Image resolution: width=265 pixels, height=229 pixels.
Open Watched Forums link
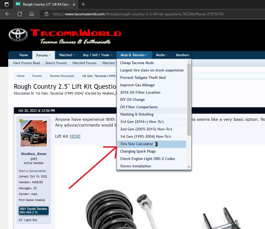click(84, 63)
